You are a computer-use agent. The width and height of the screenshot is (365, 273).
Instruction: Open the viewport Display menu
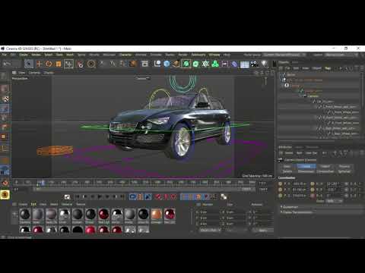coord(49,73)
